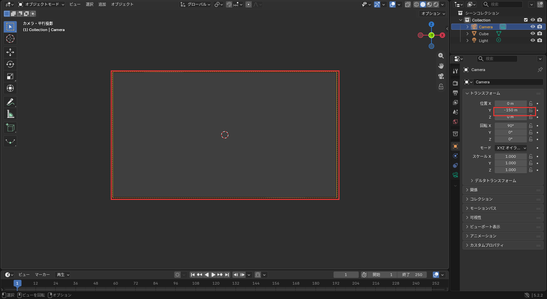Open the timeline マーカー menu
Image resolution: width=547 pixels, height=299 pixels.
(42, 275)
